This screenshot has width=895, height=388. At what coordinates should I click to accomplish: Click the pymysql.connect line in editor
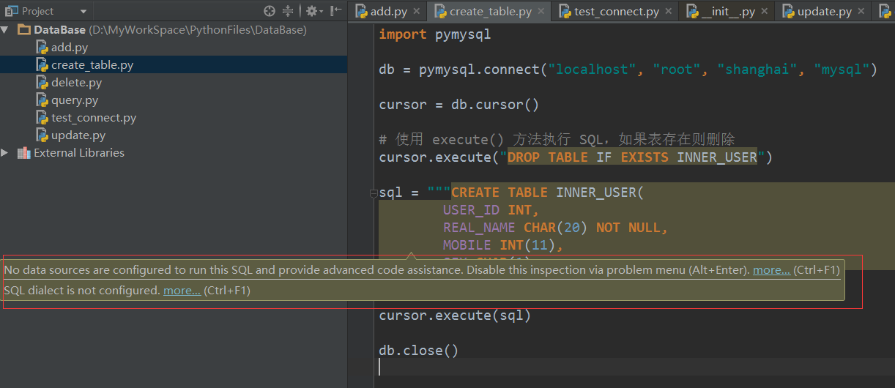click(x=628, y=70)
